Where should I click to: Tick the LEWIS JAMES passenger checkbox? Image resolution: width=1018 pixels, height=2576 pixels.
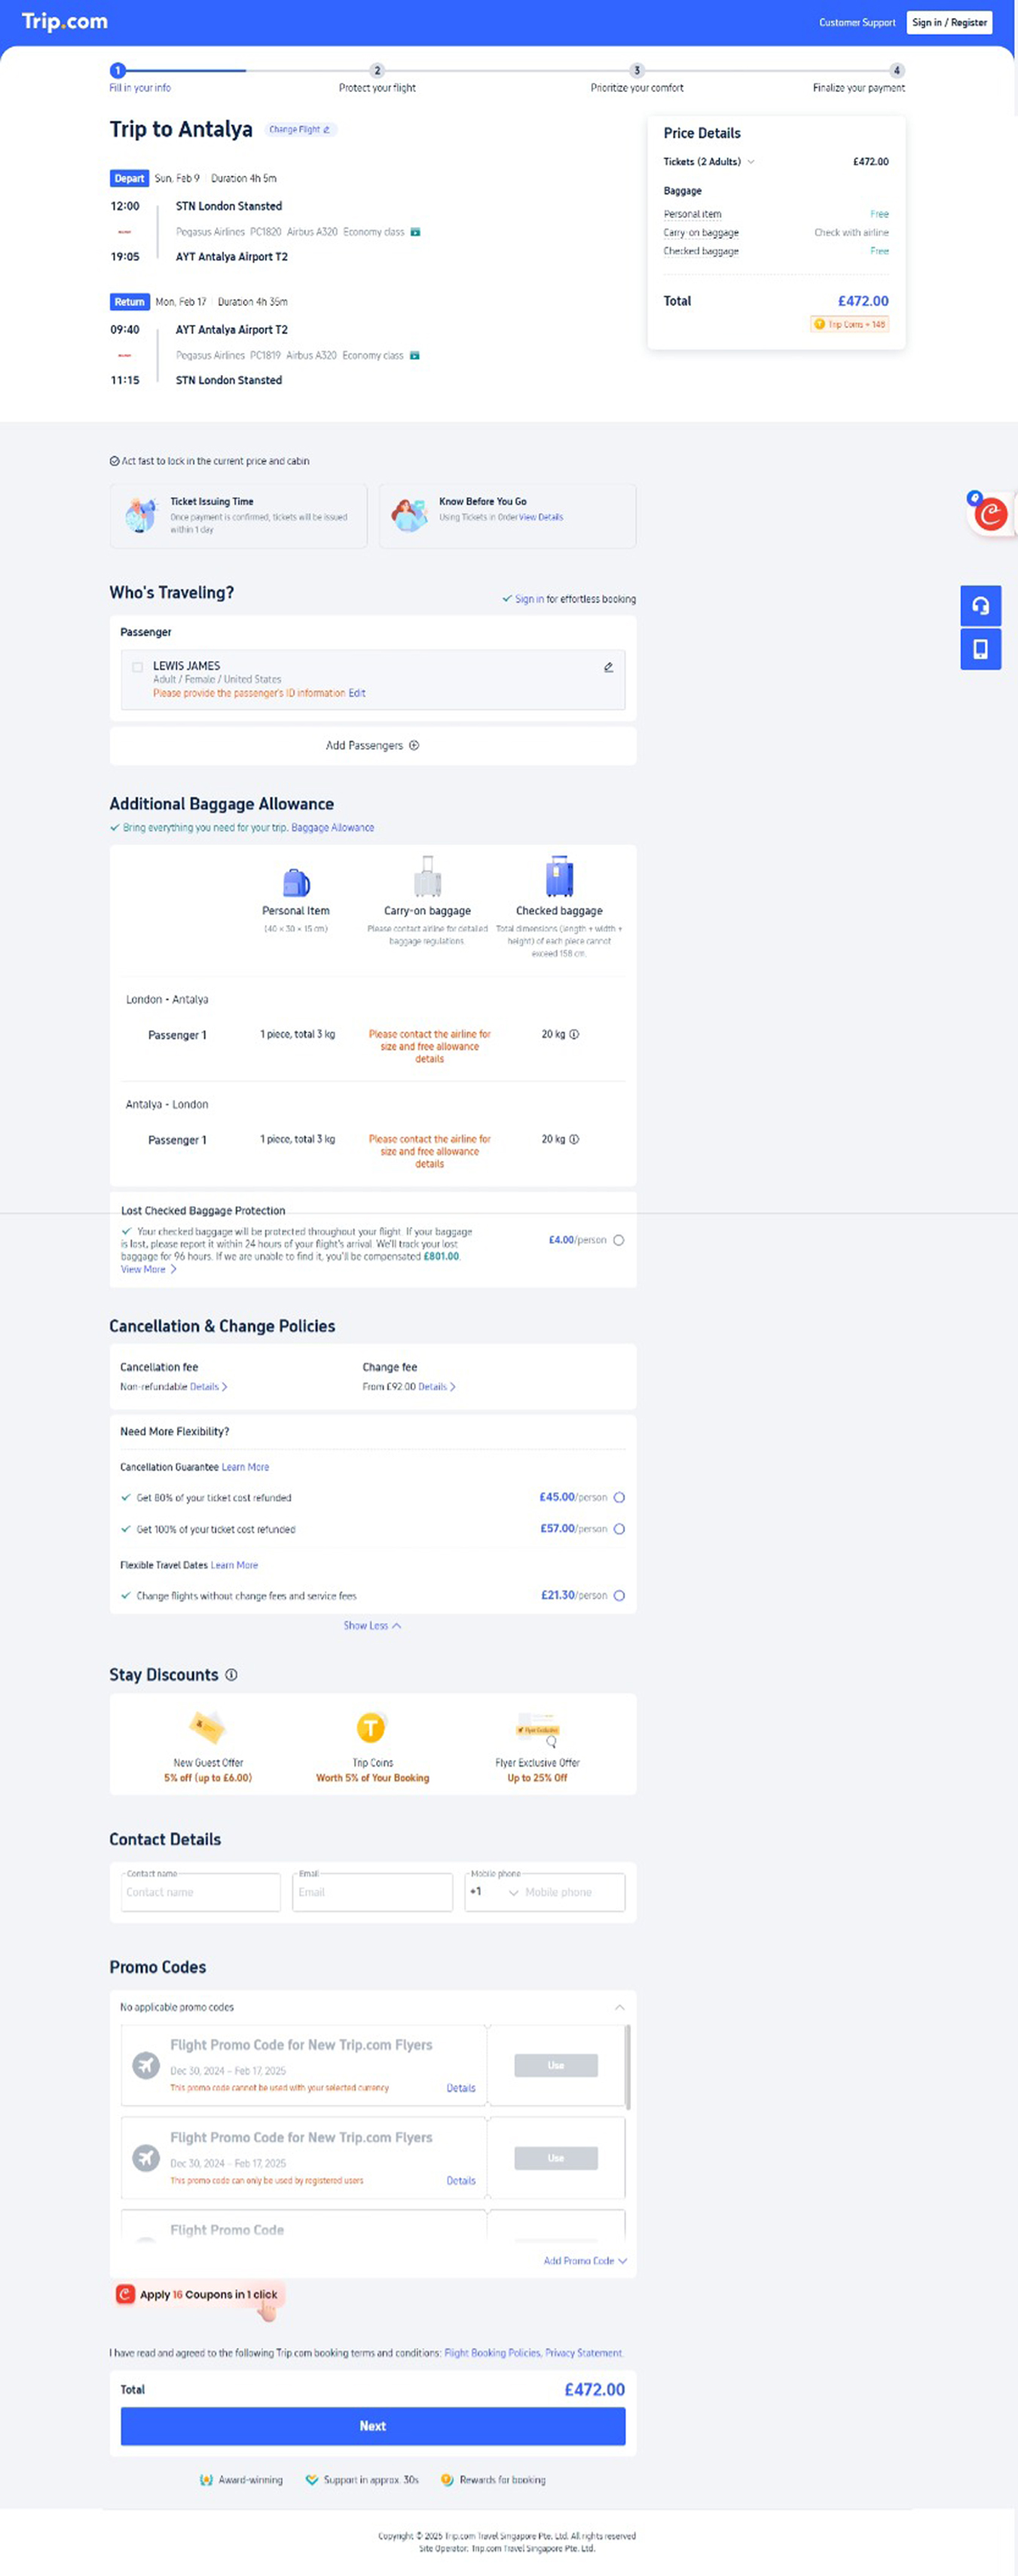click(x=137, y=667)
